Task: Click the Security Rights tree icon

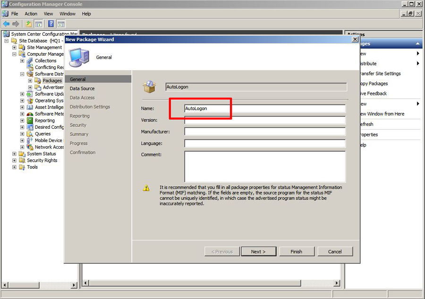Action: tap(22, 160)
